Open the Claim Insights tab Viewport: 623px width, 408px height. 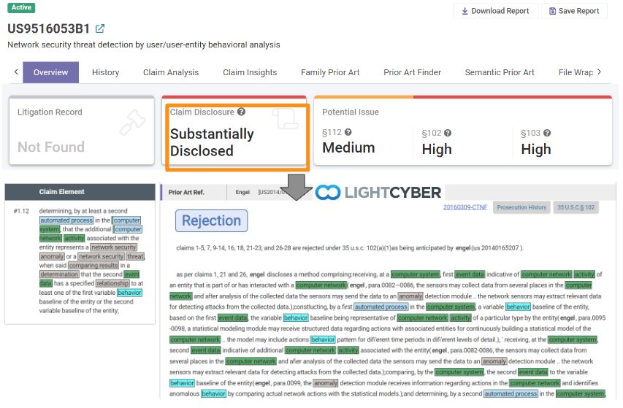[x=250, y=72]
